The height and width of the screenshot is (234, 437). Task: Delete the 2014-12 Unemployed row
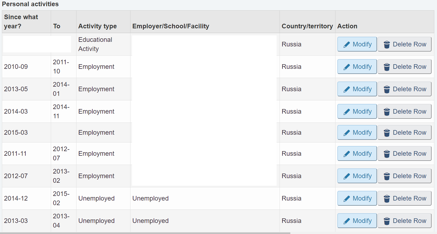pos(405,198)
